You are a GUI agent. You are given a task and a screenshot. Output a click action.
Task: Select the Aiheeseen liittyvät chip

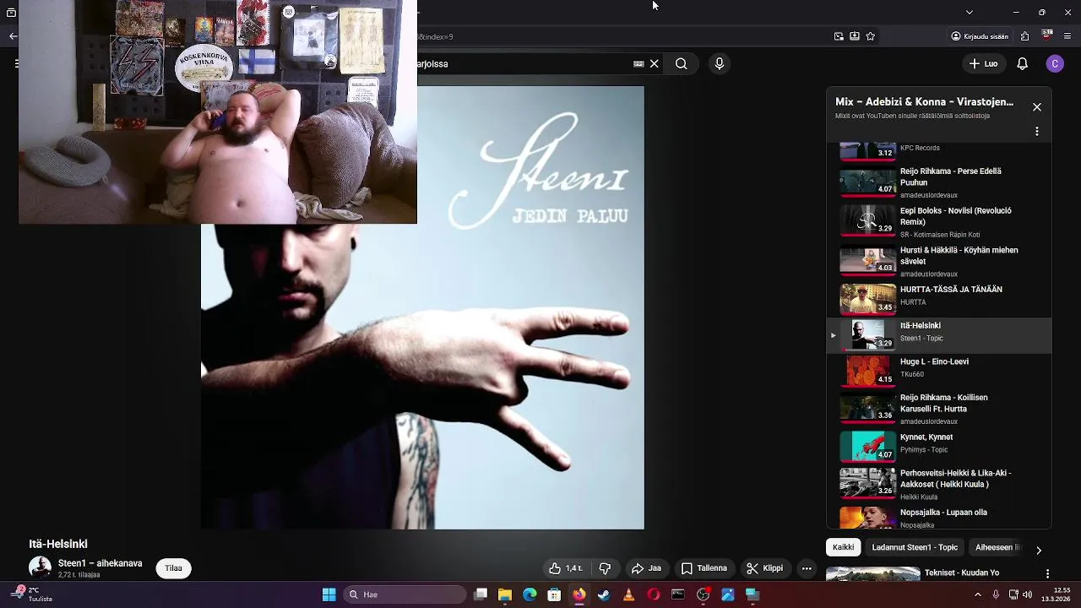coord(998,547)
